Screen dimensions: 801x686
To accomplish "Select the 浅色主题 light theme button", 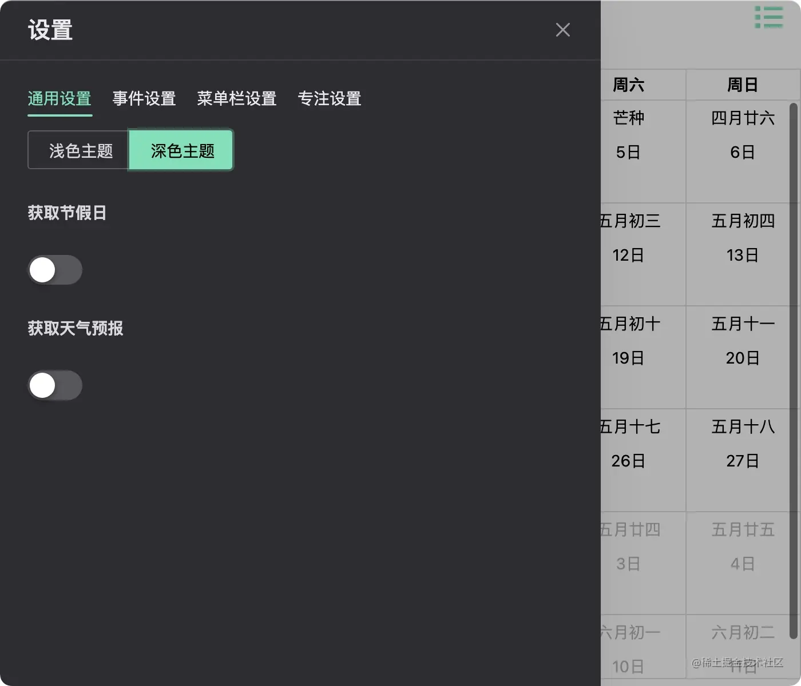I will (78, 150).
